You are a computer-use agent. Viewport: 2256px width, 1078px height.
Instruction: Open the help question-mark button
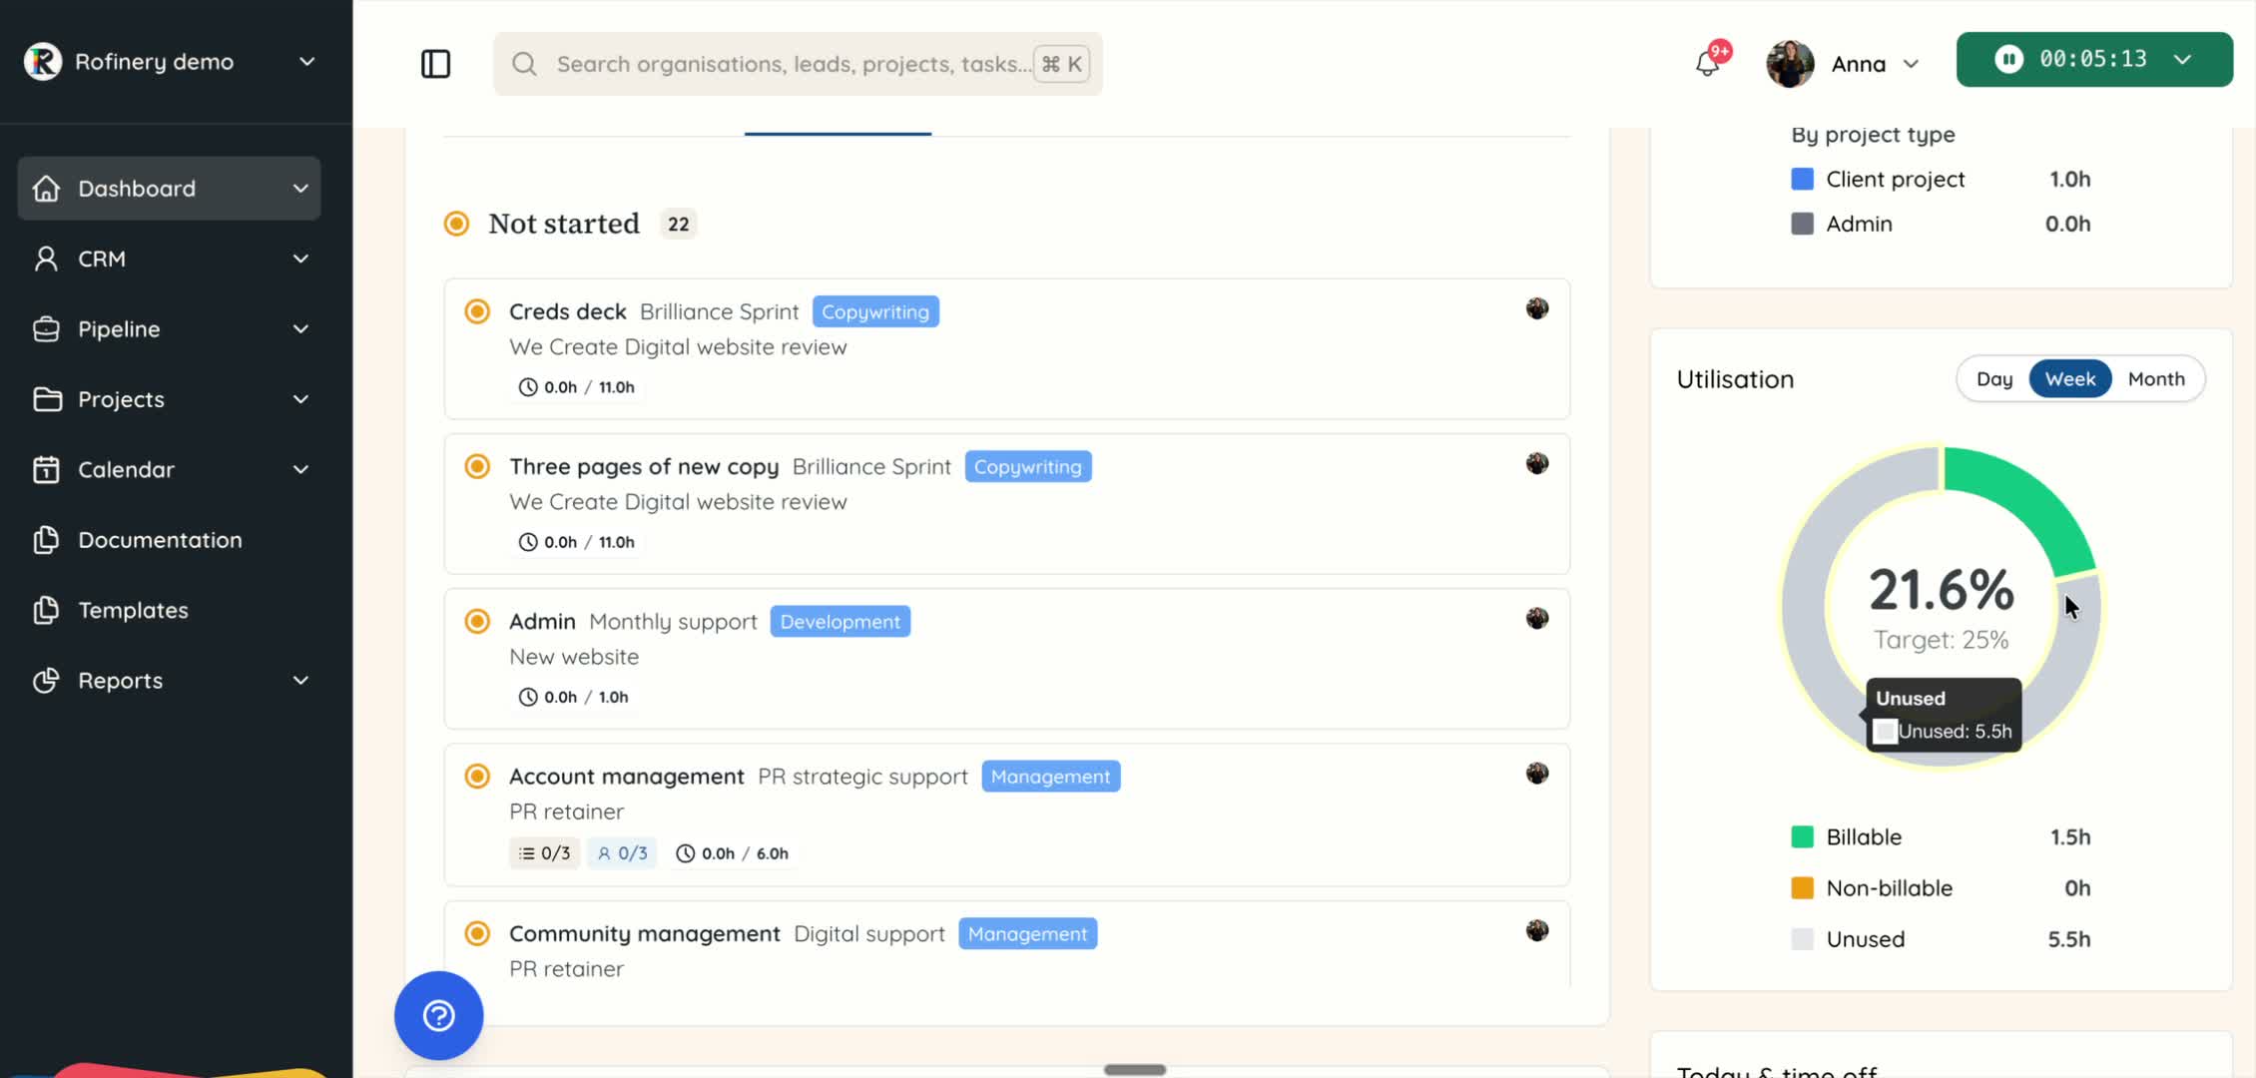point(439,1015)
